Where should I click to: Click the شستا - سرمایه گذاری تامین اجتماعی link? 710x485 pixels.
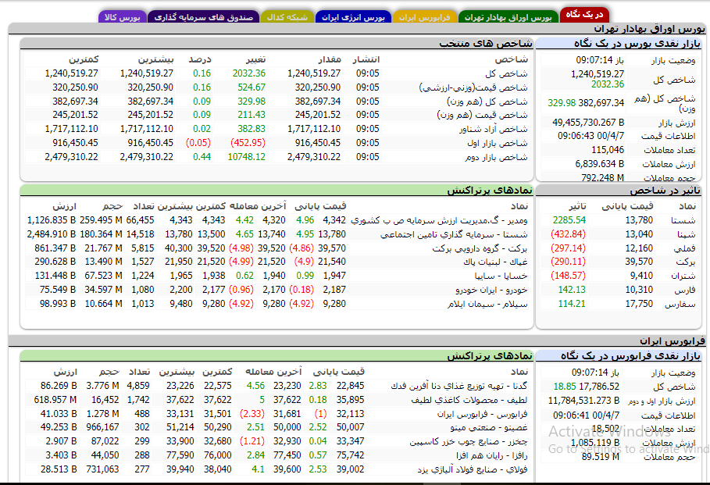[454, 234]
